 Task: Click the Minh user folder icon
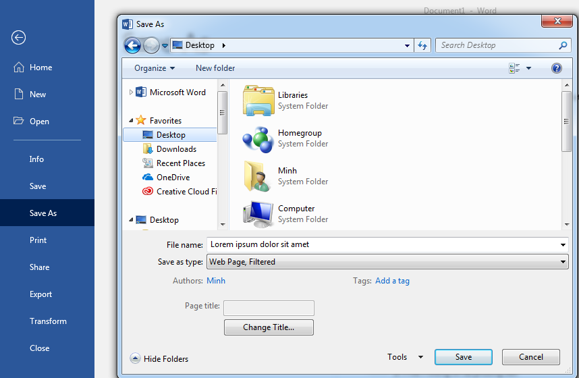(x=257, y=176)
